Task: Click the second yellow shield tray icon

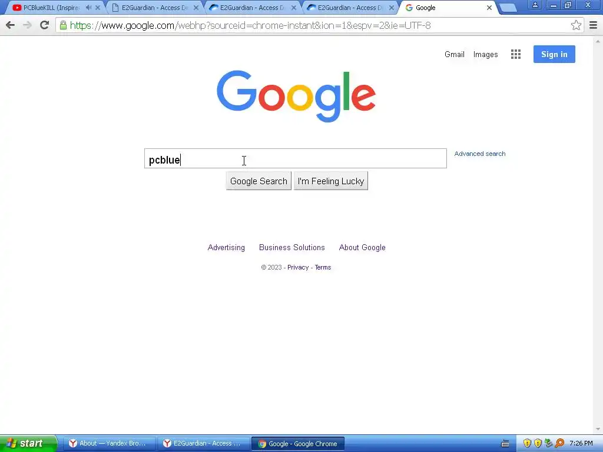Action: point(538,444)
